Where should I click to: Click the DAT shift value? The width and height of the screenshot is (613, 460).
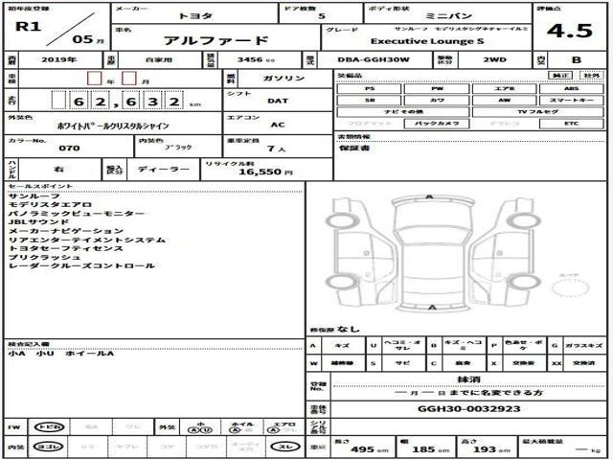click(278, 101)
